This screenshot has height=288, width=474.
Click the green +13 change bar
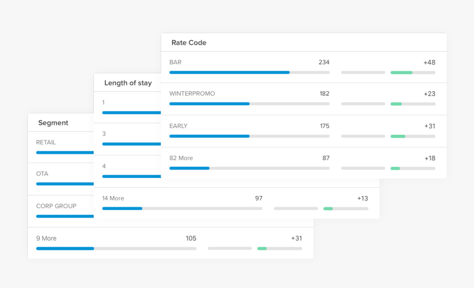click(328, 208)
